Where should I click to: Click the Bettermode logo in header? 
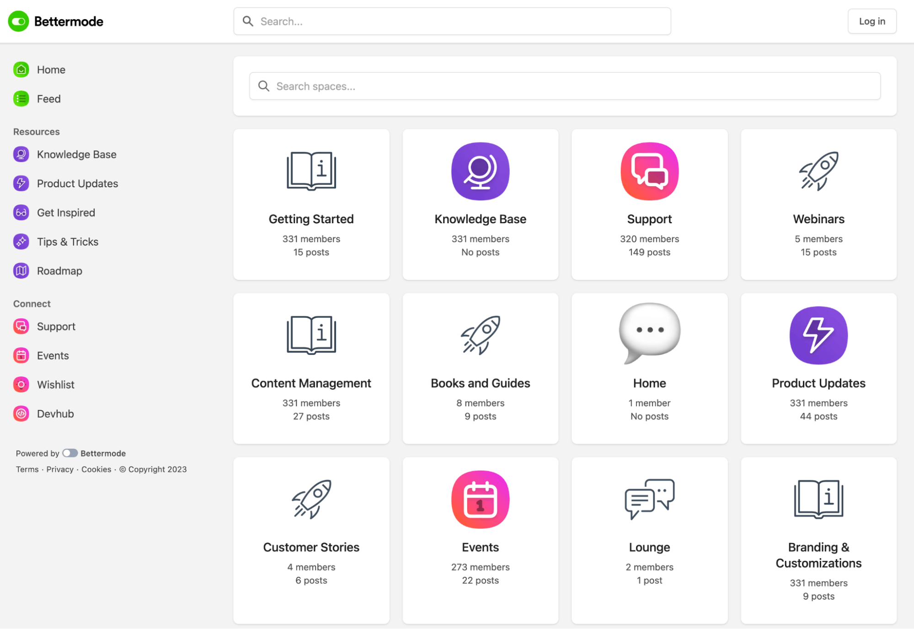(55, 22)
